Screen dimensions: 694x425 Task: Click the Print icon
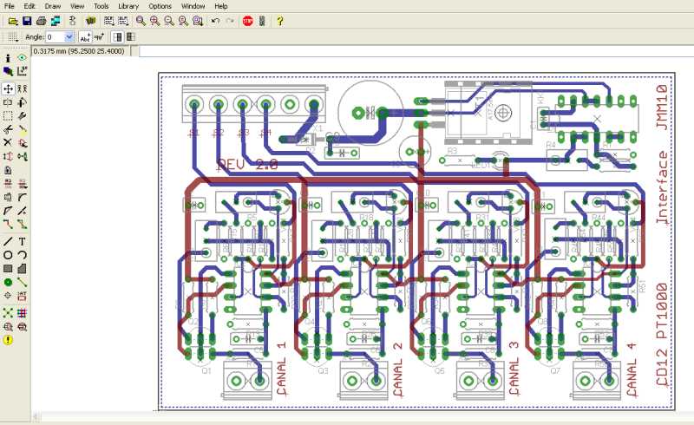click(42, 21)
